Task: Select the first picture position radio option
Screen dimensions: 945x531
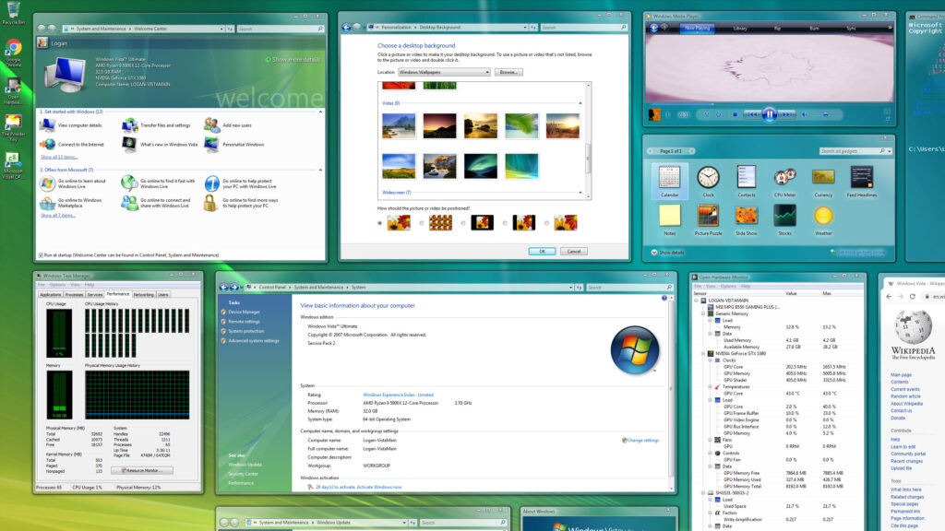Action: 379,223
